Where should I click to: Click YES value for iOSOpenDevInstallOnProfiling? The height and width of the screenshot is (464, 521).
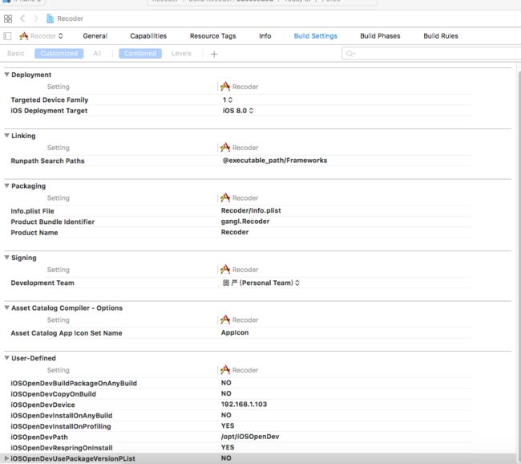click(x=228, y=425)
